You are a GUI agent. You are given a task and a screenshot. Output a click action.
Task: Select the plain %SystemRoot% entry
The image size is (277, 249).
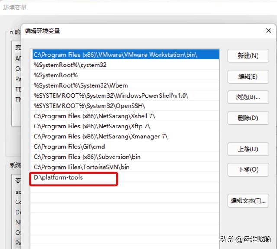pyautogui.click(x=125, y=75)
